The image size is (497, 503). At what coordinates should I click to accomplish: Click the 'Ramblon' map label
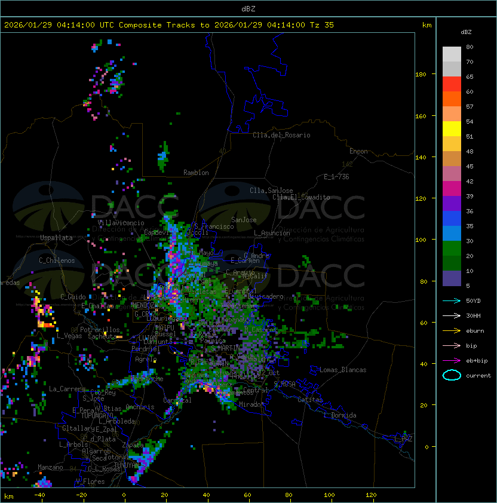pos(196,173)
